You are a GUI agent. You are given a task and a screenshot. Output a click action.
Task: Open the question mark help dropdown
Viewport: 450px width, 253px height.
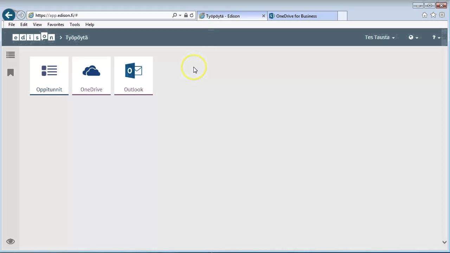pos(436,37)
